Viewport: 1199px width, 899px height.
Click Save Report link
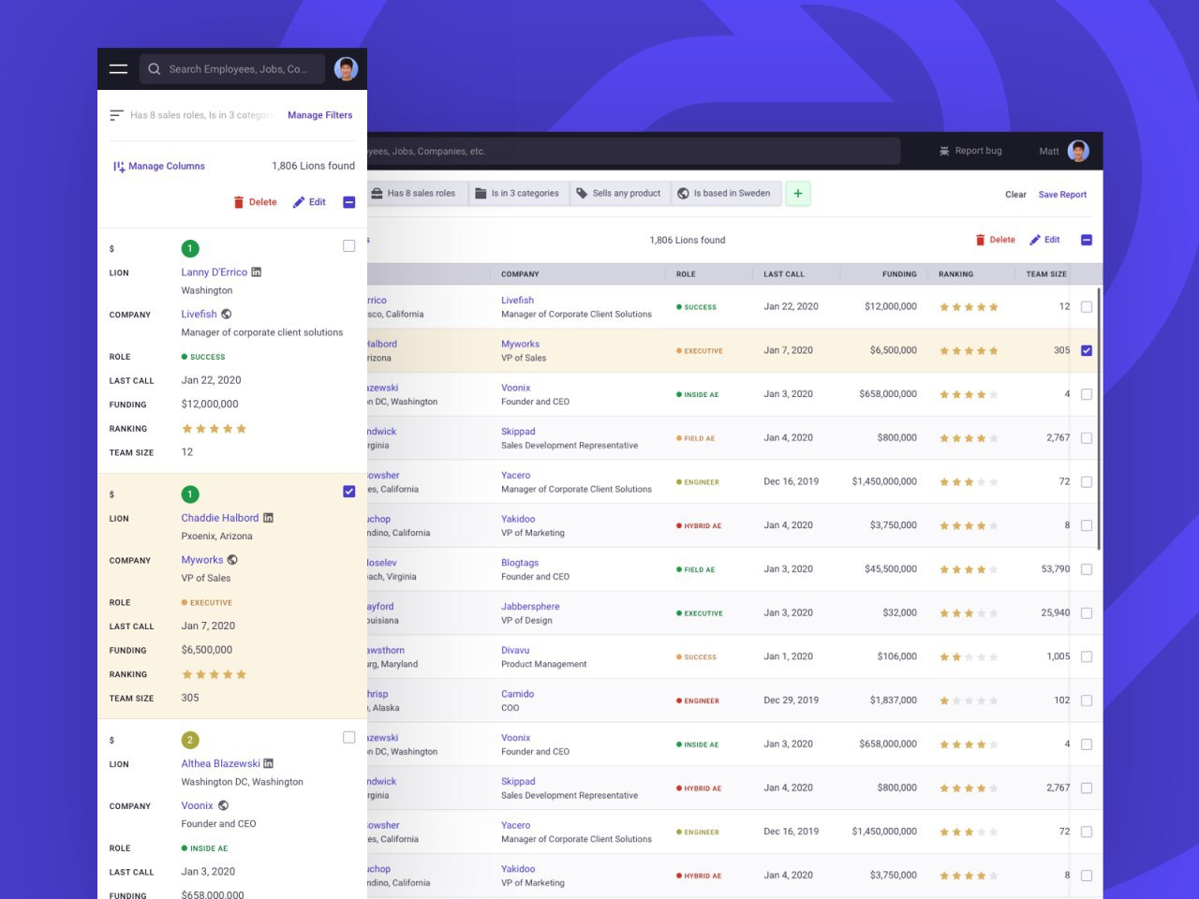[x=1062, y=195]
